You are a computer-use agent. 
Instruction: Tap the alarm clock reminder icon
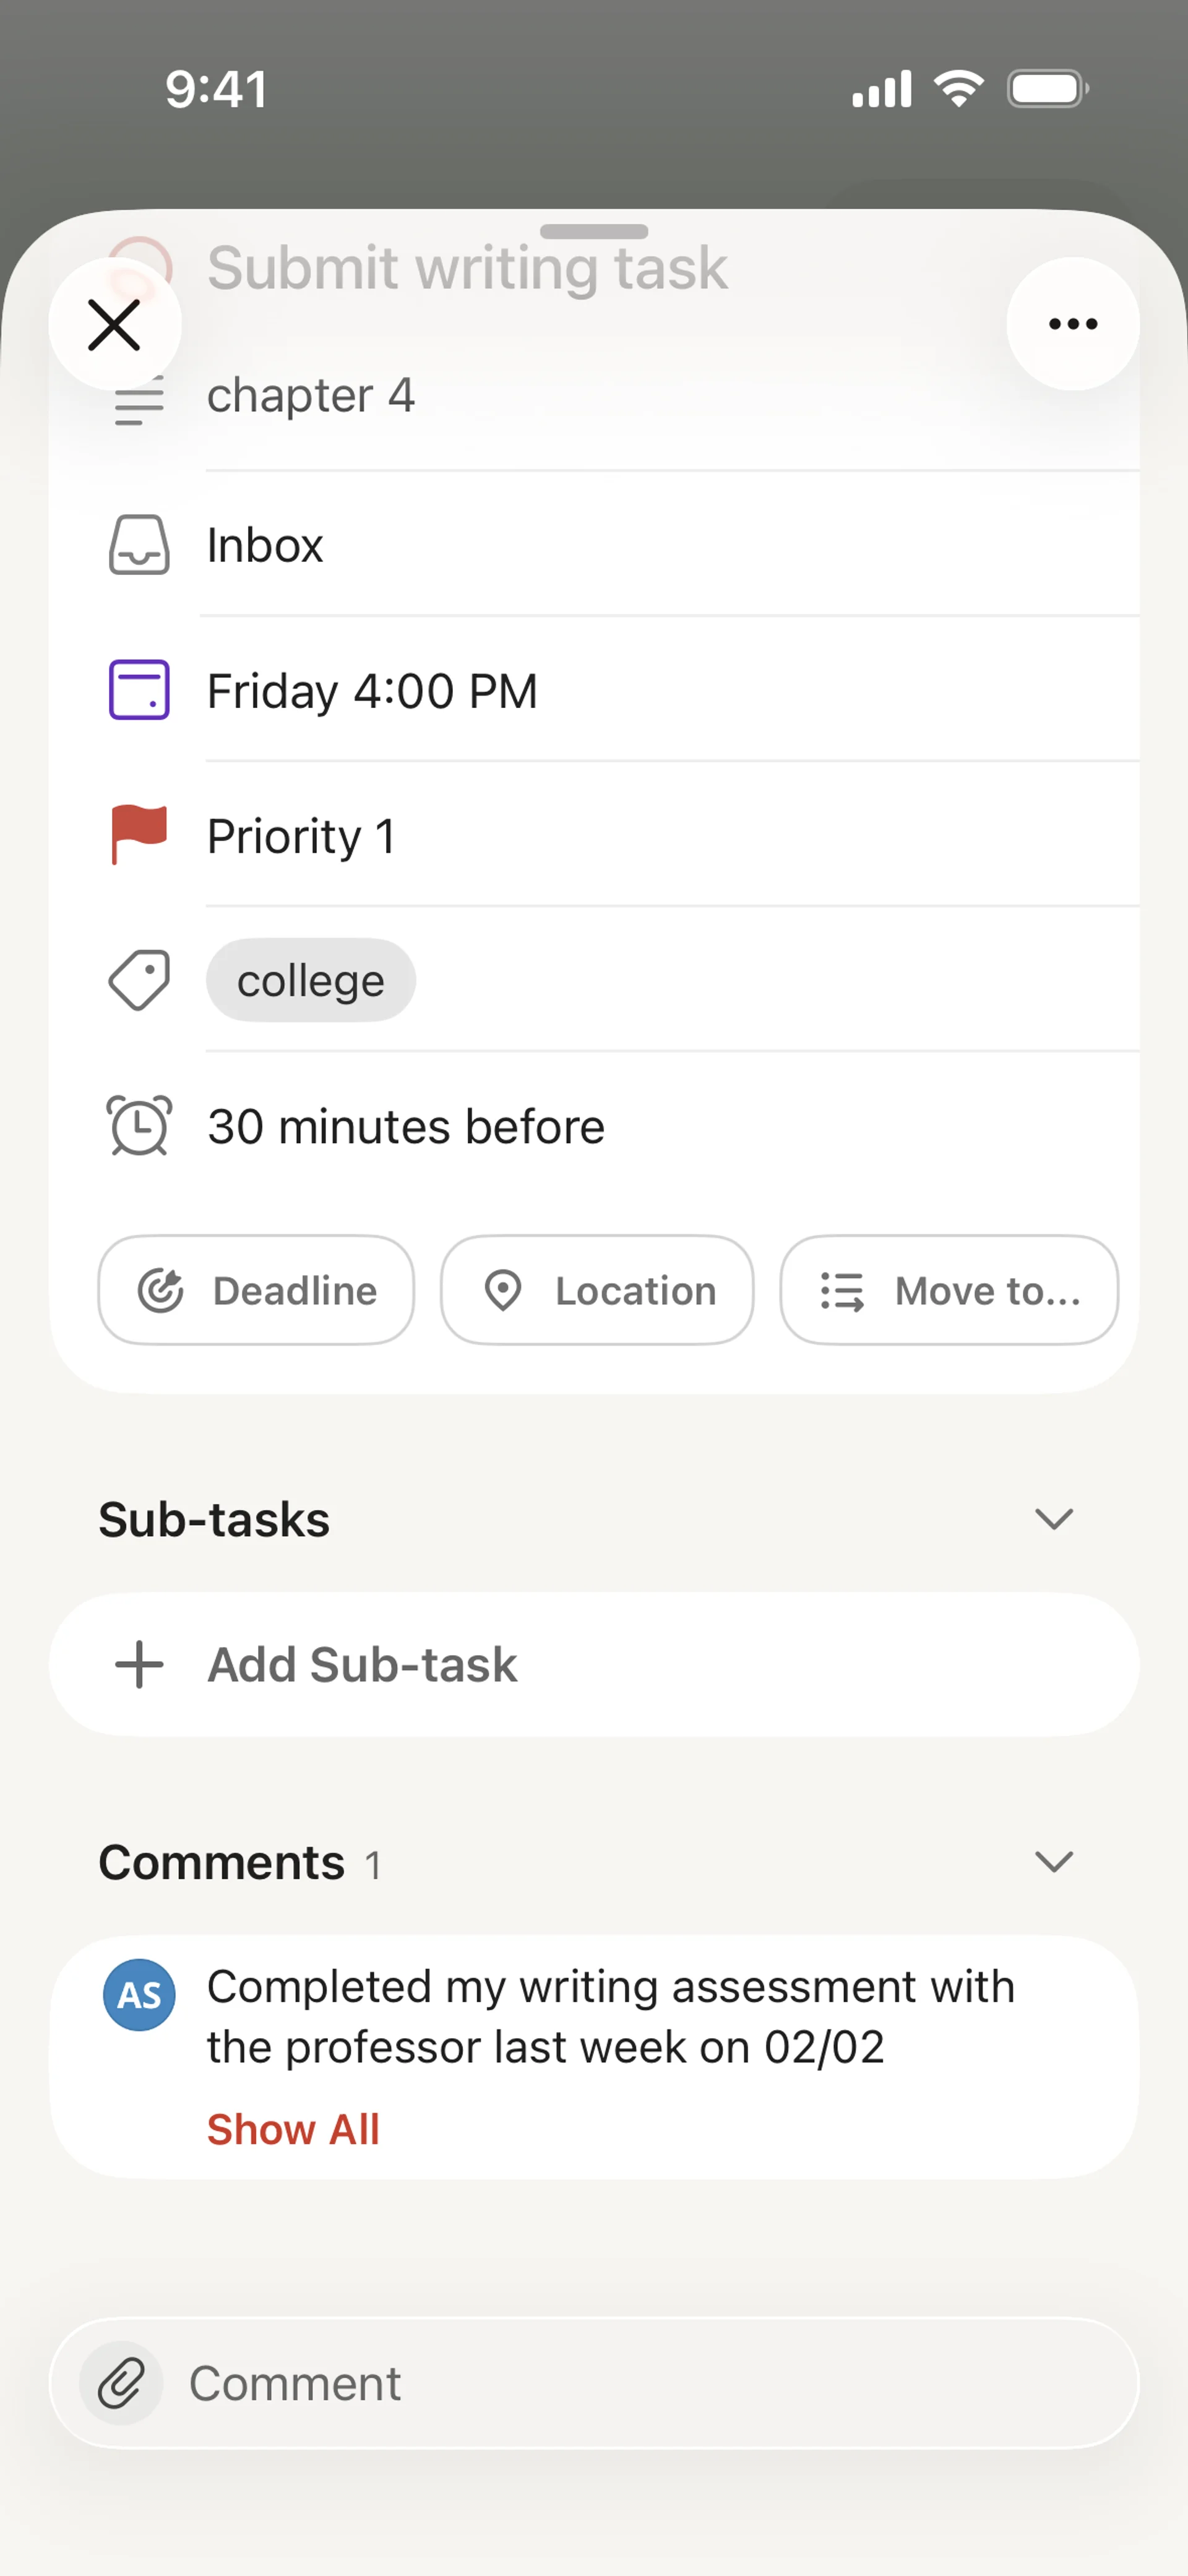click(x=138, y=1126)
